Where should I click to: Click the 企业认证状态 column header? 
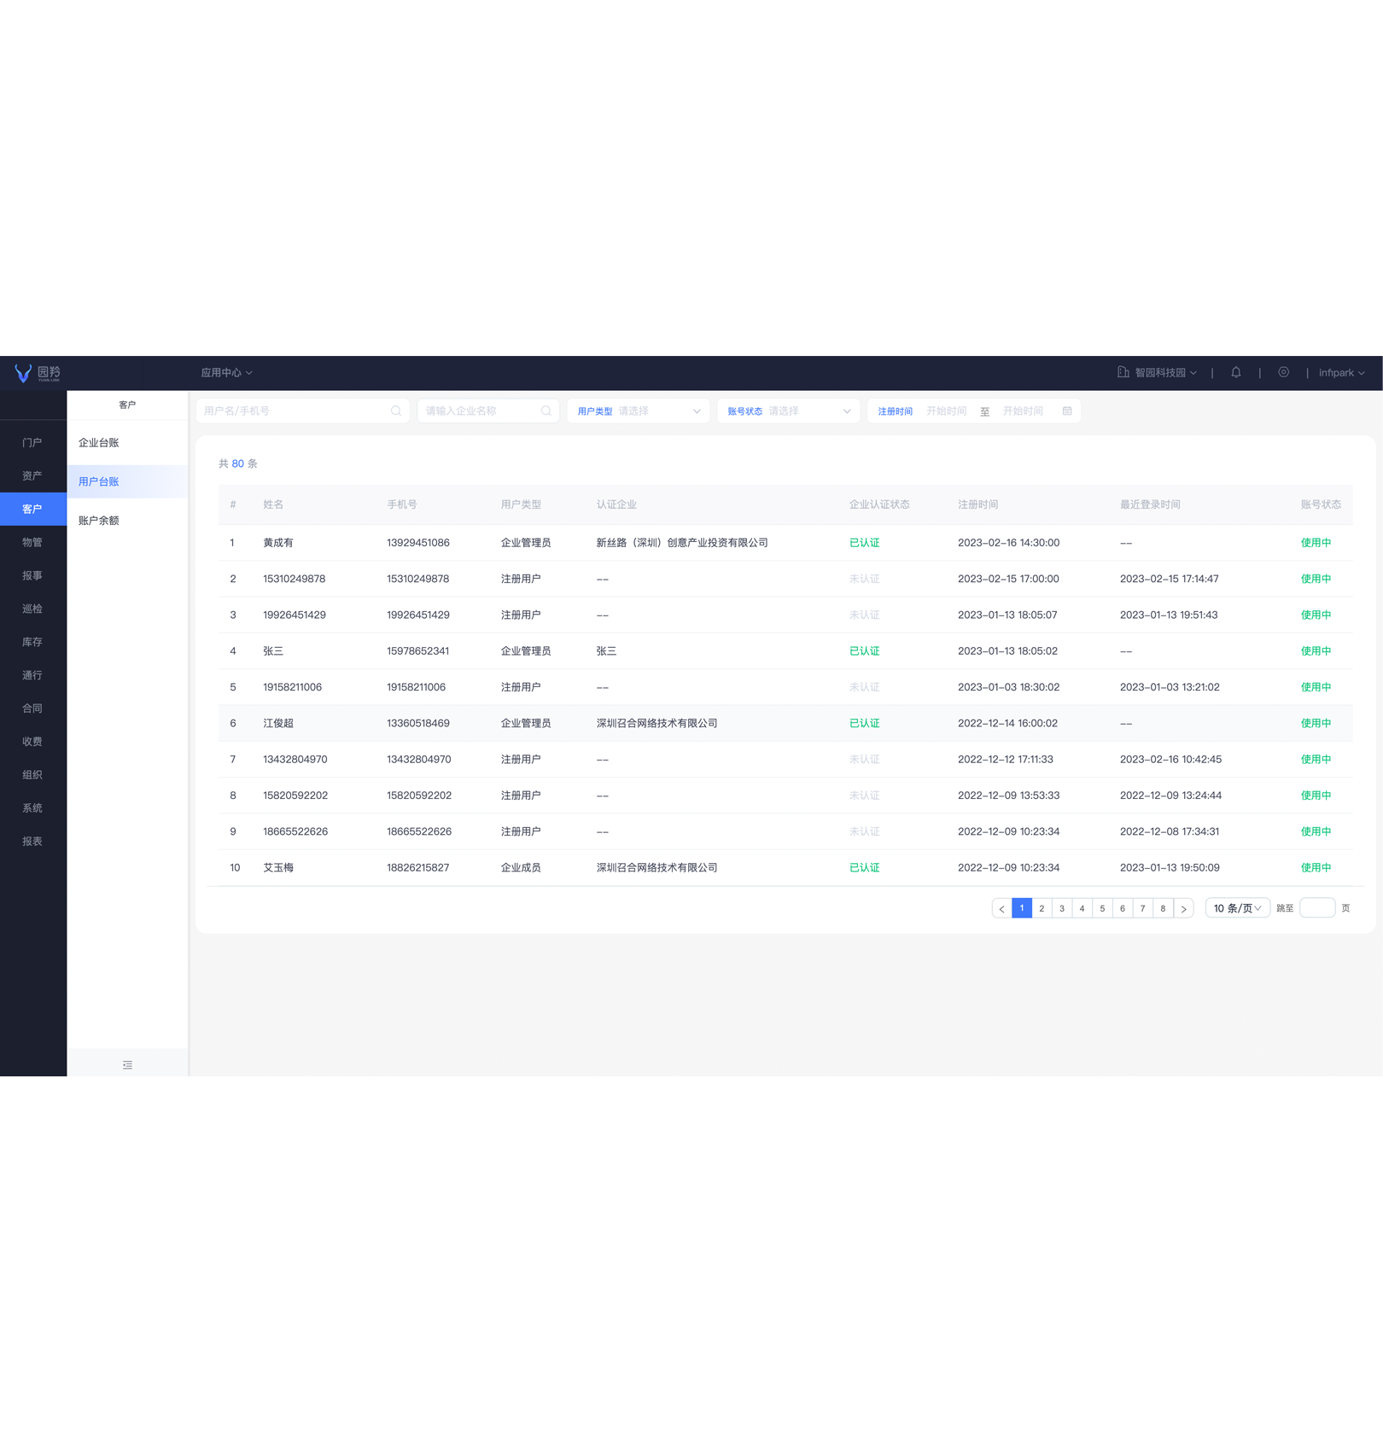pyautogui.click(x=879, y=504)
